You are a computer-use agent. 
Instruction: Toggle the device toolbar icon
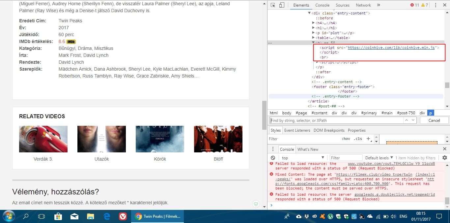282,5
